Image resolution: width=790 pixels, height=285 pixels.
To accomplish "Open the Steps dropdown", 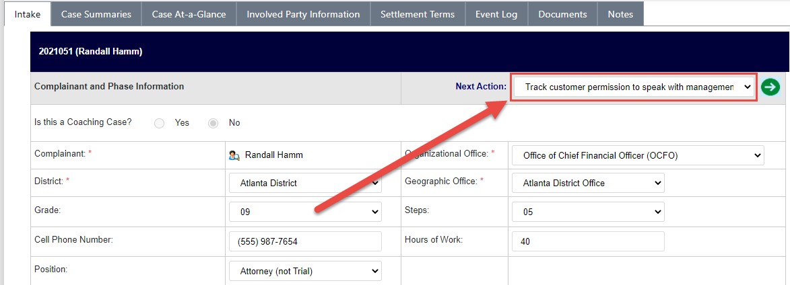I will click(588, 212).
